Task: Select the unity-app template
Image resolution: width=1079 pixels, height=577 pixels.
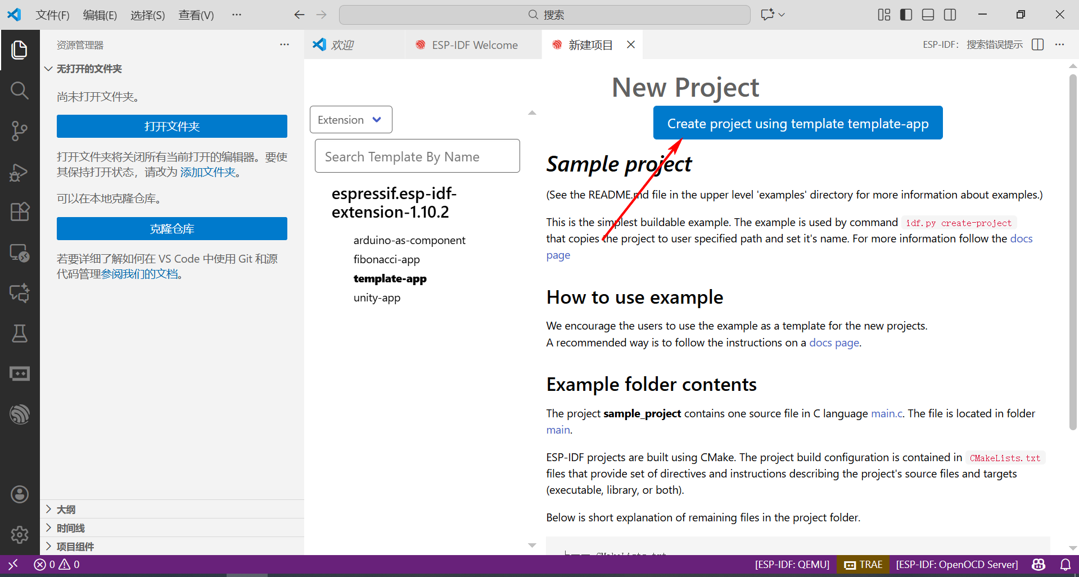Action: point(377,297)
